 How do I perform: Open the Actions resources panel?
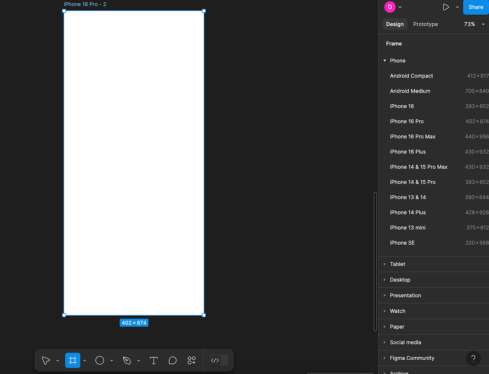191,361
